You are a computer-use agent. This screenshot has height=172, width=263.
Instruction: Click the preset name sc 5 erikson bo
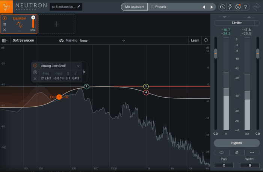[64, 7]
